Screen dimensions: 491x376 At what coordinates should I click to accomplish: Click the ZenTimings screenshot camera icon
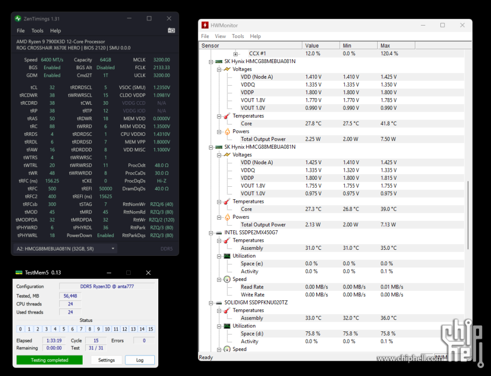point(171,31)
